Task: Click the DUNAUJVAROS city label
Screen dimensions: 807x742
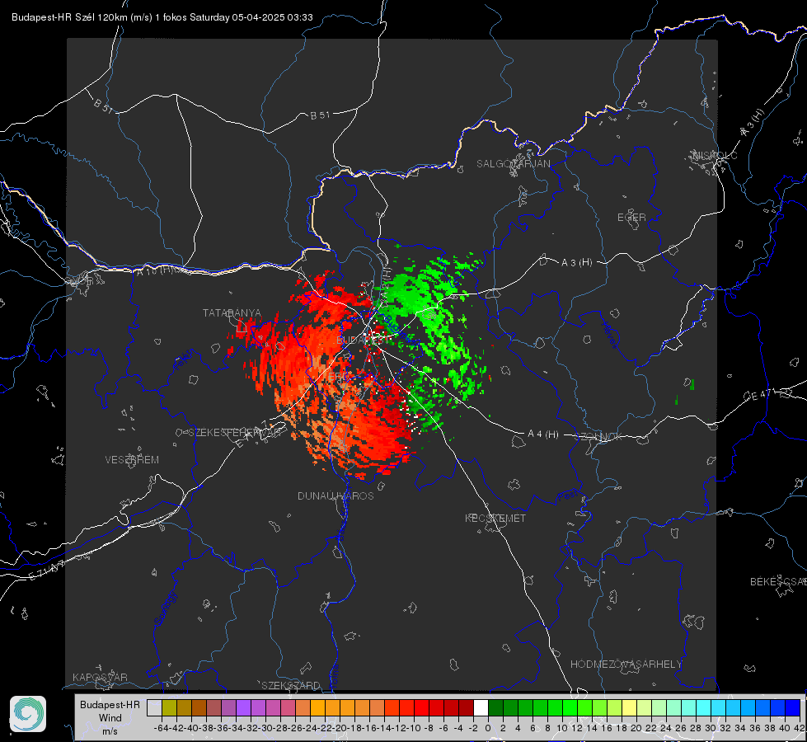Action: [335, 495]
